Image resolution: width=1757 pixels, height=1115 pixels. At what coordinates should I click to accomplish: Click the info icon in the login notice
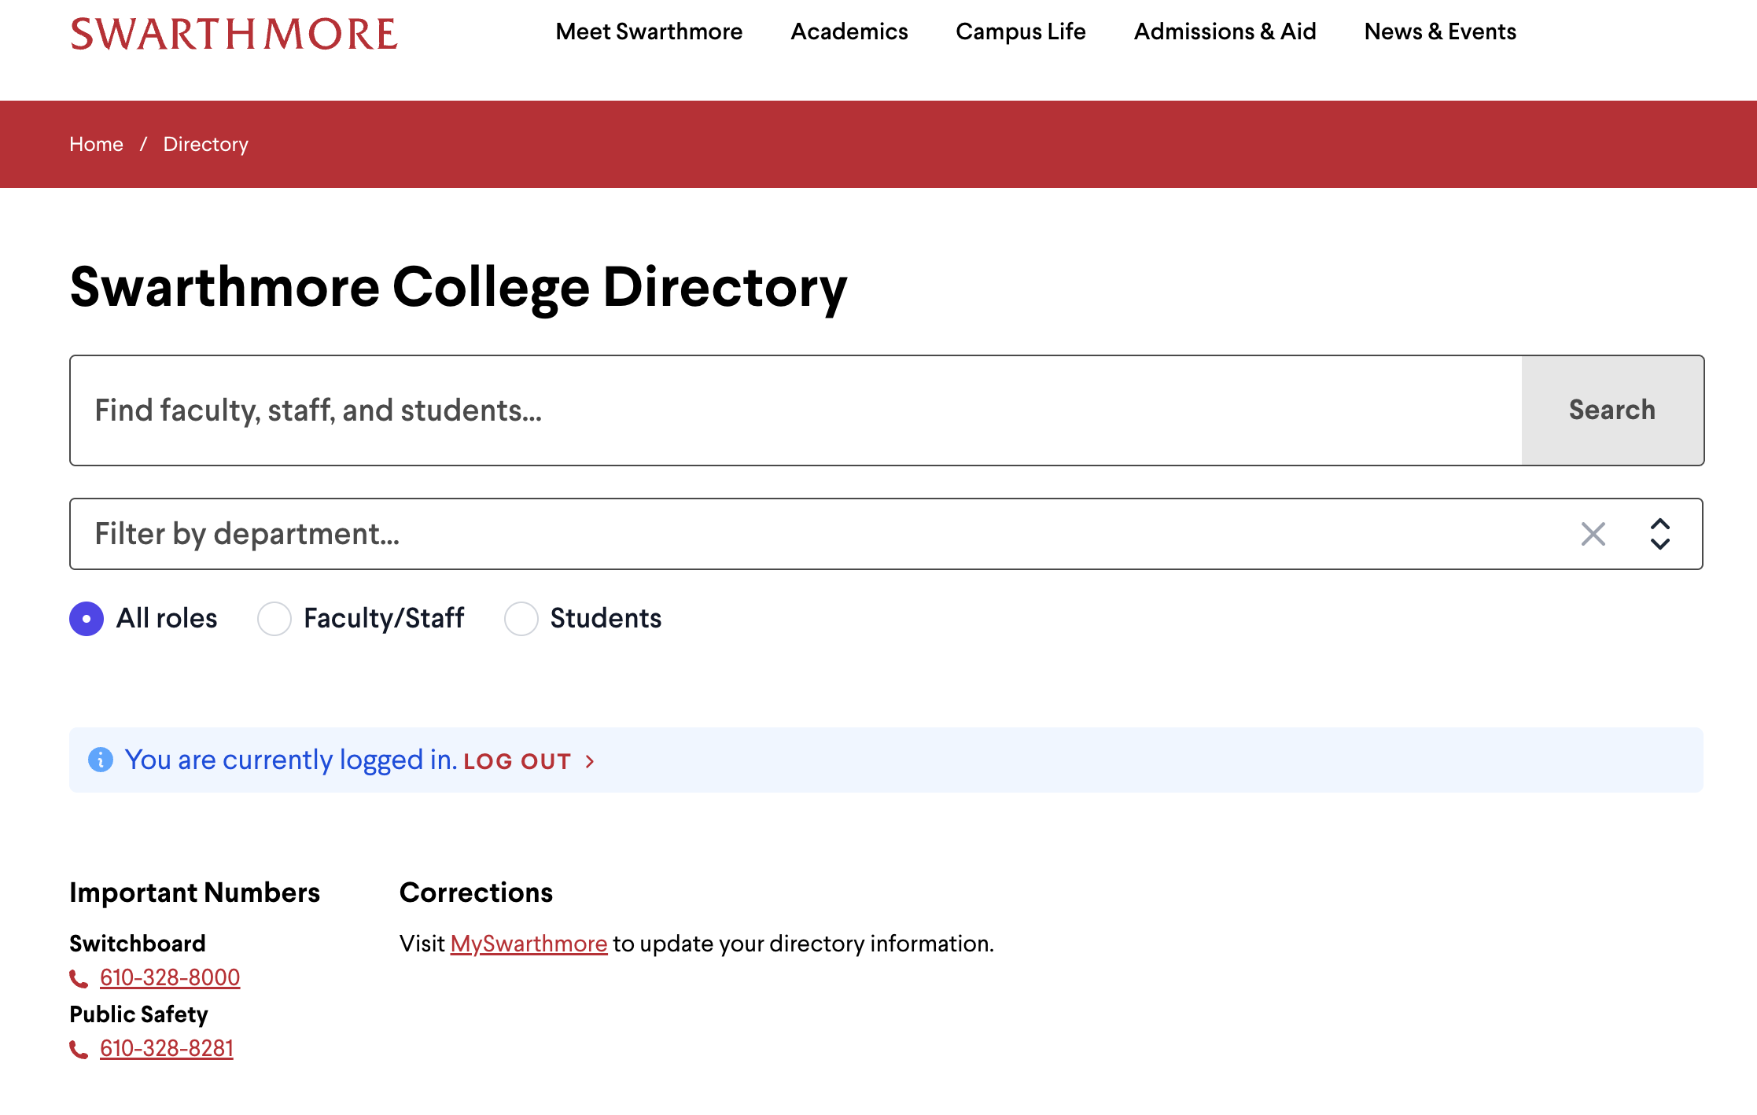(x=100, y=760)
